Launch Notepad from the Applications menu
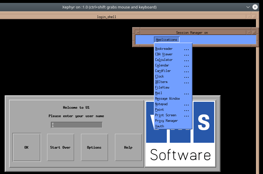This screenshot has width=263, height=174. point(161,104)
